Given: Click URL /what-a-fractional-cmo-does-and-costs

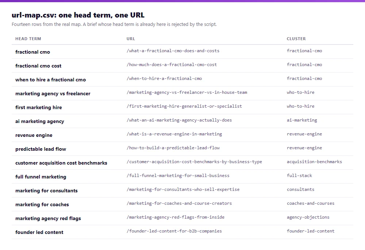Looking at the screenshot, I should click(173, 51).
